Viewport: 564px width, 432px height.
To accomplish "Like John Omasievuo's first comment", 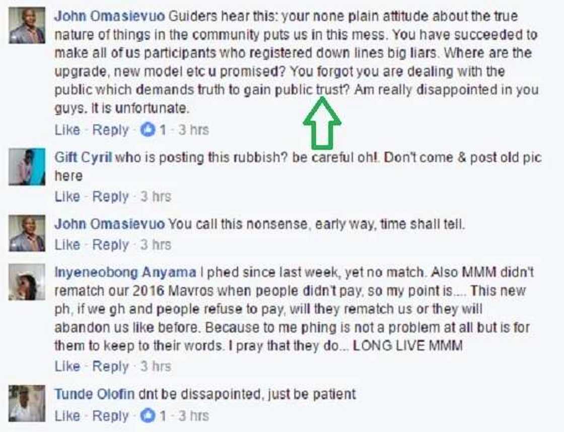I will point(67,130).
